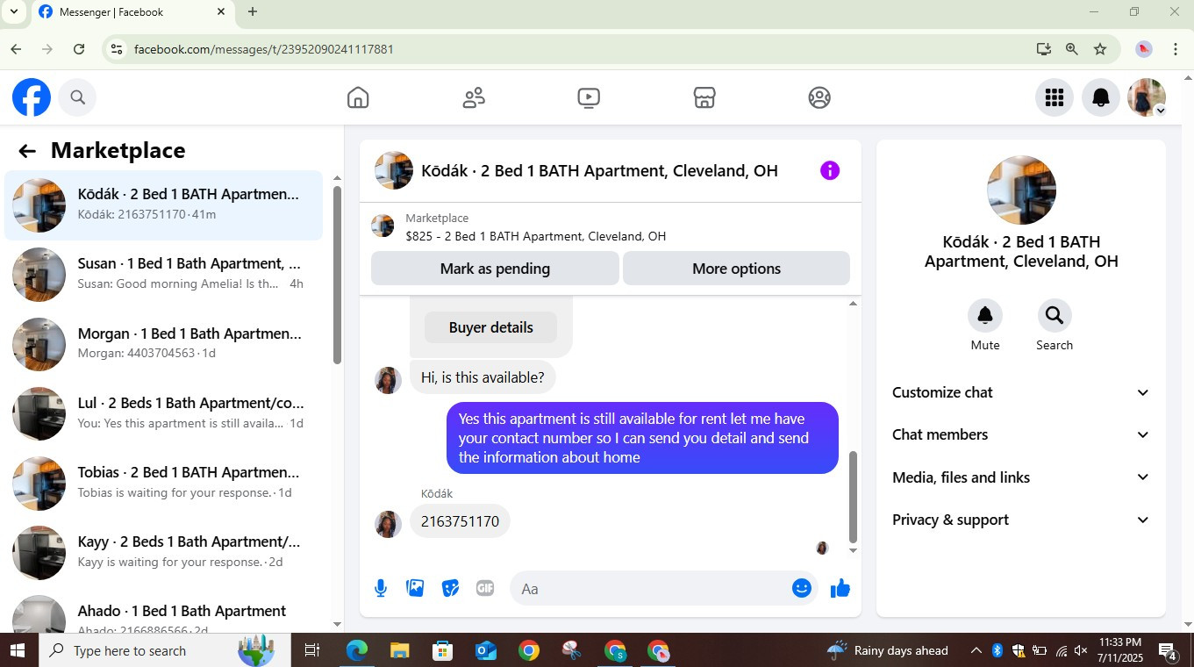The height and width of the screenshot is (667, 1194).
Task: Open the Facebook menu grid icon
Action: point(1055,97)
